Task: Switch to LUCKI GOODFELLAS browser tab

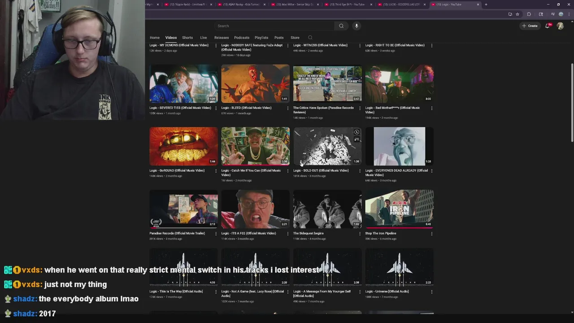Action: tap(401, 4)
